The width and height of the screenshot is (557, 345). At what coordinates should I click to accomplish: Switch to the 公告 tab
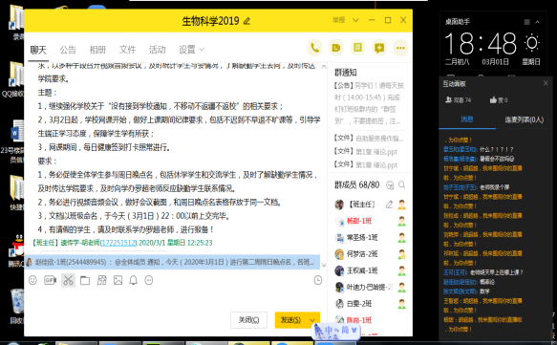point(68,50)
